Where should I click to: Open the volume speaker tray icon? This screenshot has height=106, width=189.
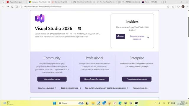pyautogui.click(x=171, y=103)
